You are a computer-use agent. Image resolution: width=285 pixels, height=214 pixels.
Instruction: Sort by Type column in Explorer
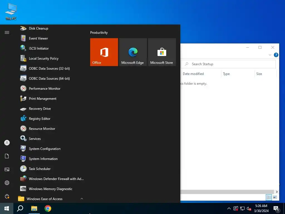point(238,74)
